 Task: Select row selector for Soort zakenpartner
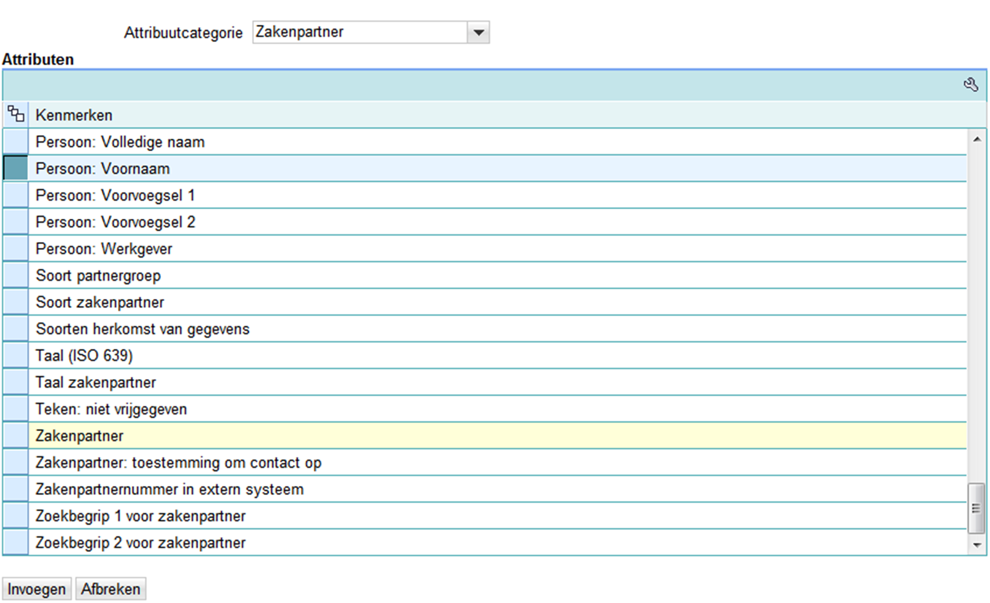[x=15, y=302]
